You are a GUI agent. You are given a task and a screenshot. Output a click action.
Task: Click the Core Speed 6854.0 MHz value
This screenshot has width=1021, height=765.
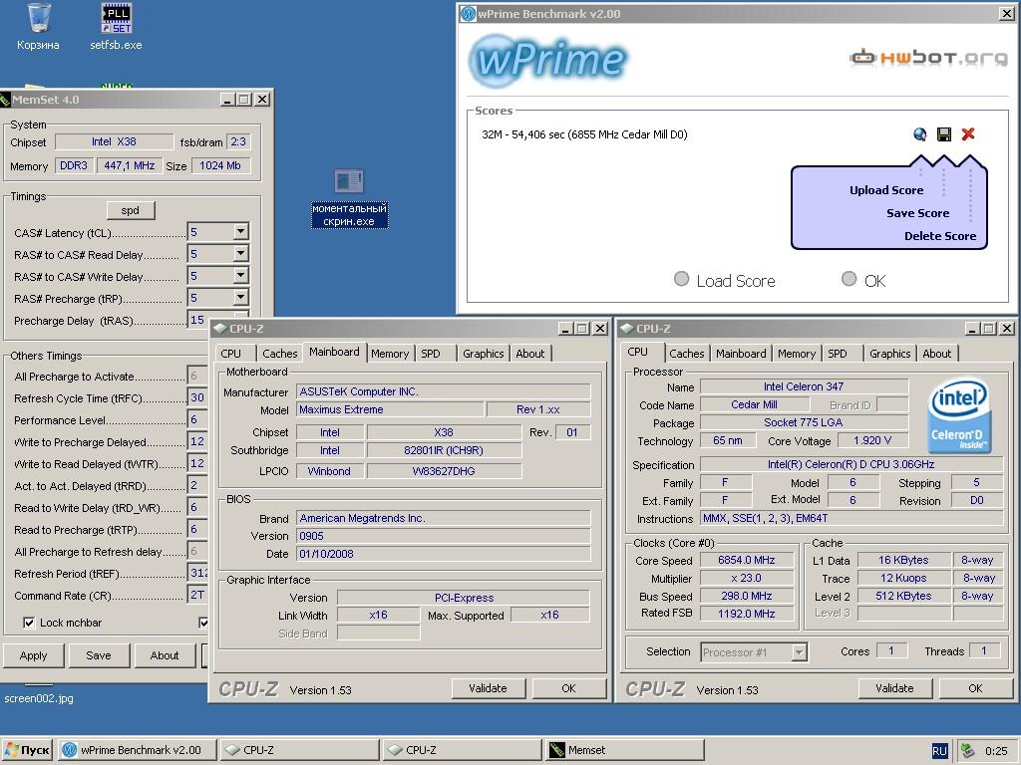pyautogui.click(x=746, y=560)
